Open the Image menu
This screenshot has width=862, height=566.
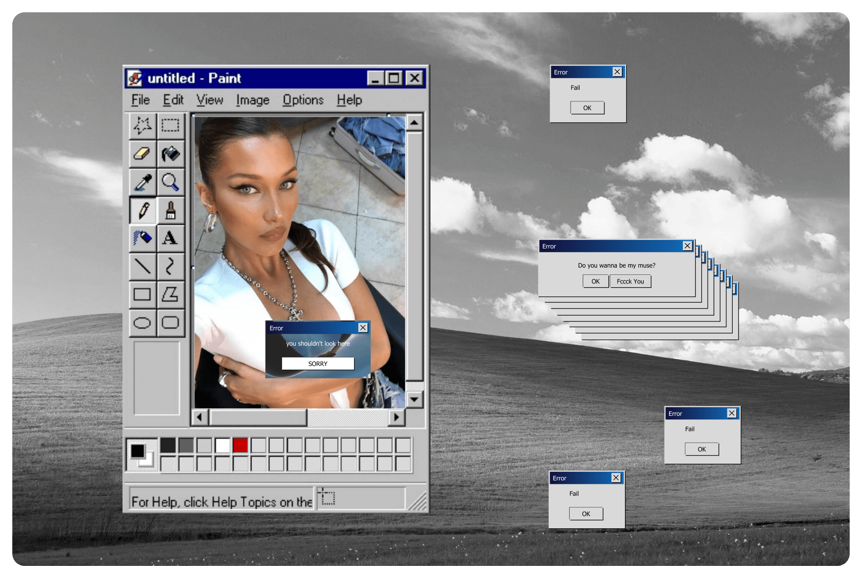click(x=253, y=100)
